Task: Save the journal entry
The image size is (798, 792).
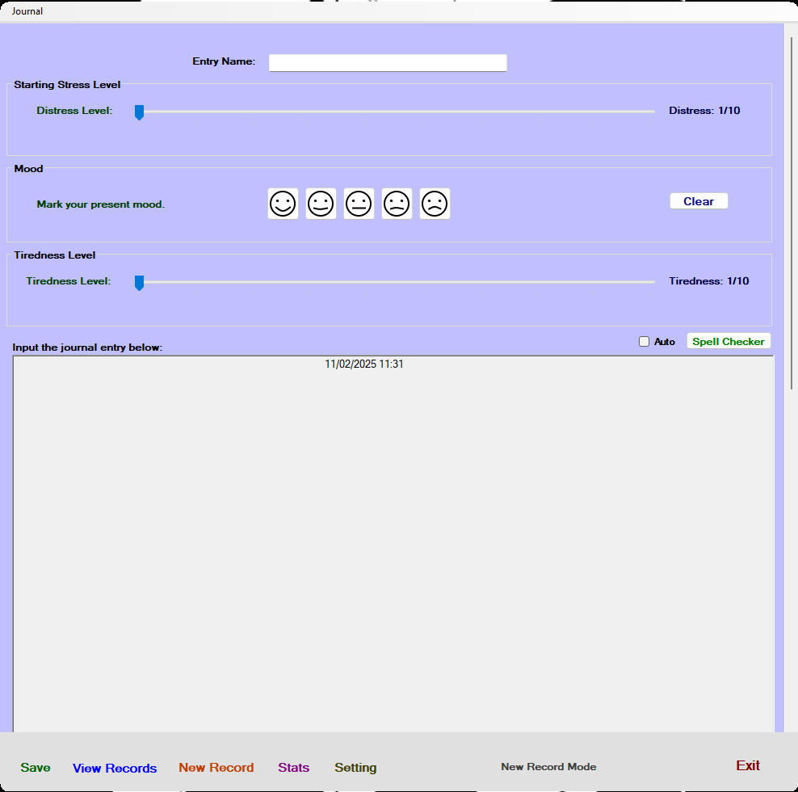Action: click(x=35, y=768)
